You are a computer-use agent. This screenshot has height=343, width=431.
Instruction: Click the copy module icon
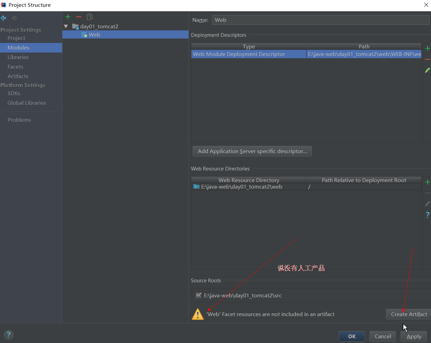90,17
